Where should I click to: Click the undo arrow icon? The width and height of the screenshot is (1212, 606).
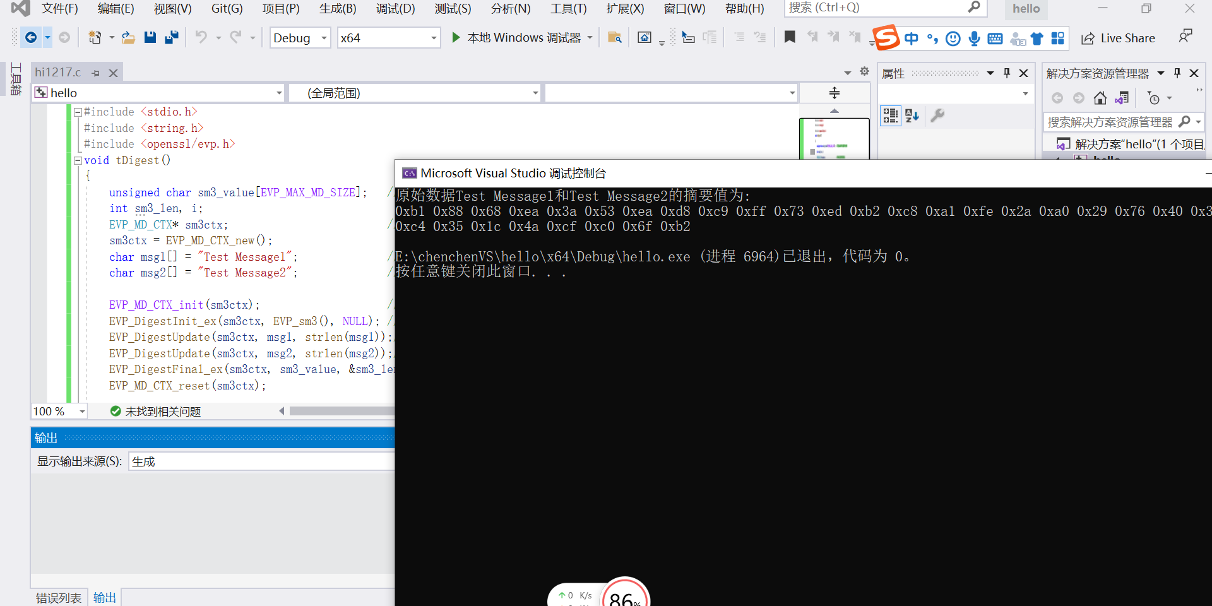[201, 38]
